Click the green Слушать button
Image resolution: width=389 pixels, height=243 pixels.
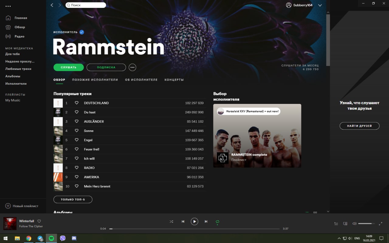69,67
